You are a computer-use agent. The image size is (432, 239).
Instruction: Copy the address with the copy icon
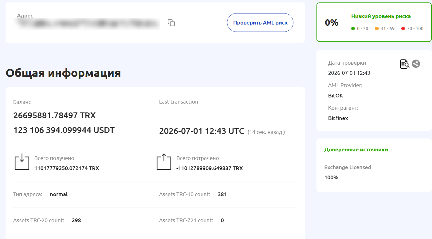click(x=171, y=23)
